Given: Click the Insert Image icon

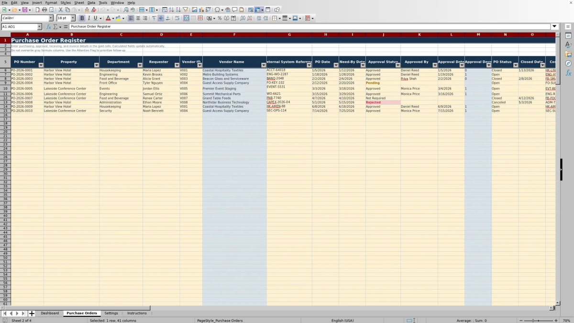Looking at the screenshot, I should tap(194, 10).
